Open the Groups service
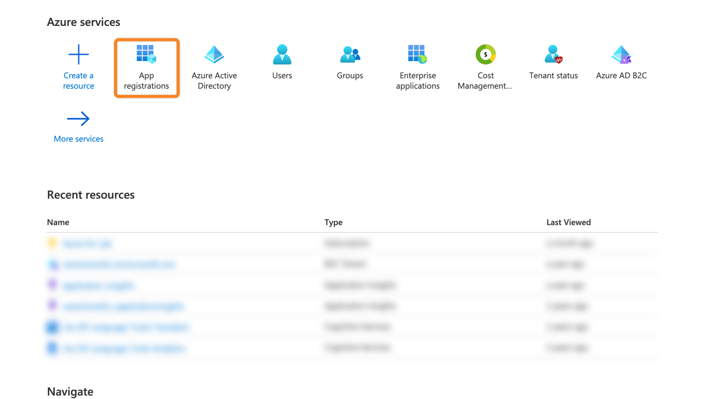The width and height of the screenshot is (704, 399). [350, 54]
